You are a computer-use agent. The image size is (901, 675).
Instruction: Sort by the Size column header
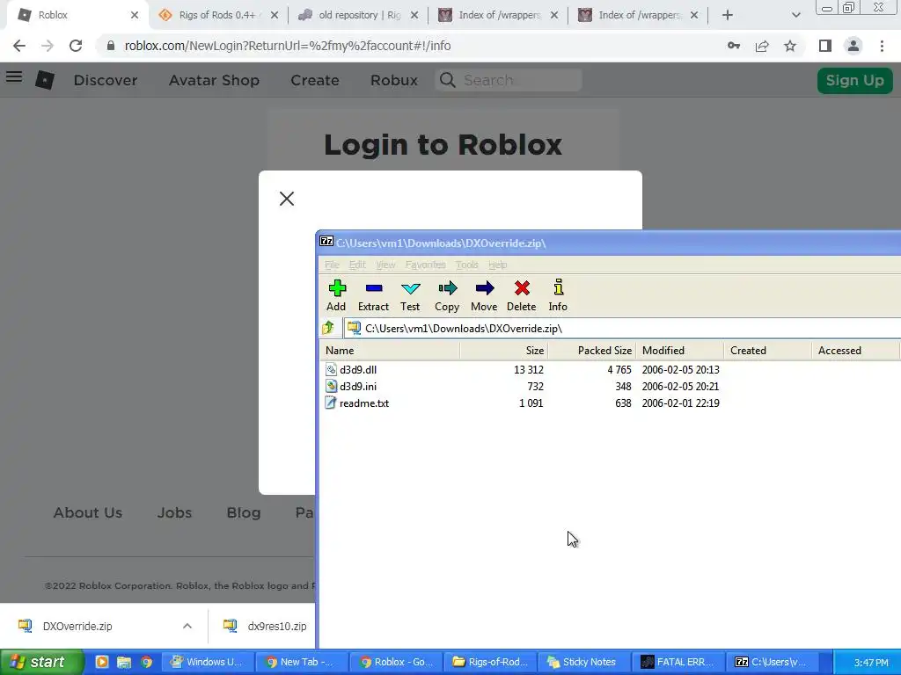tap(503, 350)
